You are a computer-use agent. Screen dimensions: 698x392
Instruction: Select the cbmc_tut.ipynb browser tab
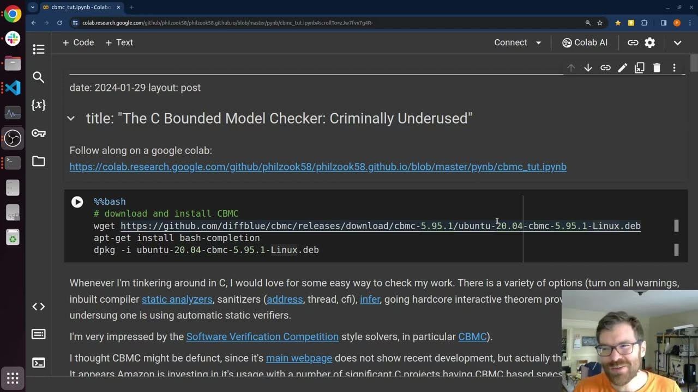[79, 8]
